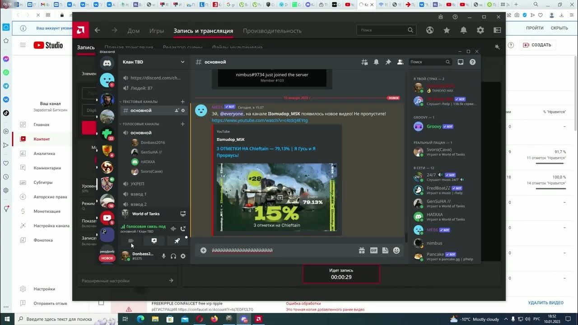Click ПРОЙТИ in browser notification bar
The height and width of the screenshot is (325, 578).
[x=535, y=28]
